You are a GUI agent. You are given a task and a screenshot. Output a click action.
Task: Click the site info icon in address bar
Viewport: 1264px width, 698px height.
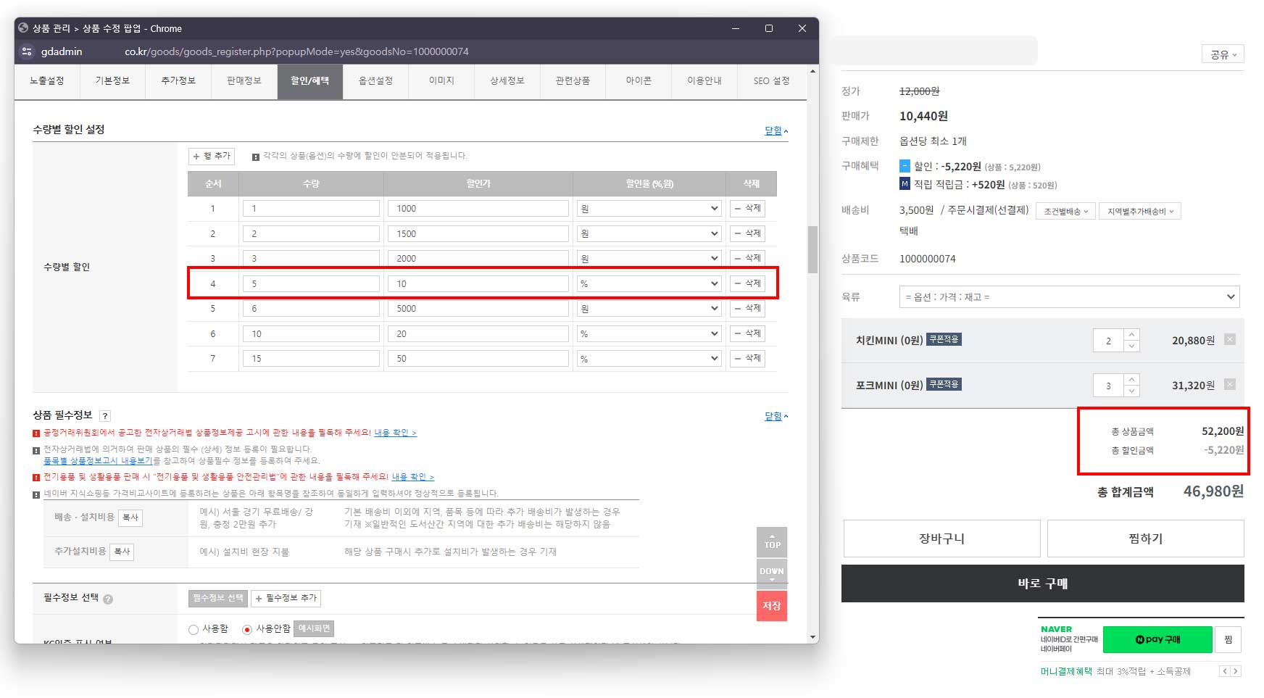click(27, 51)
